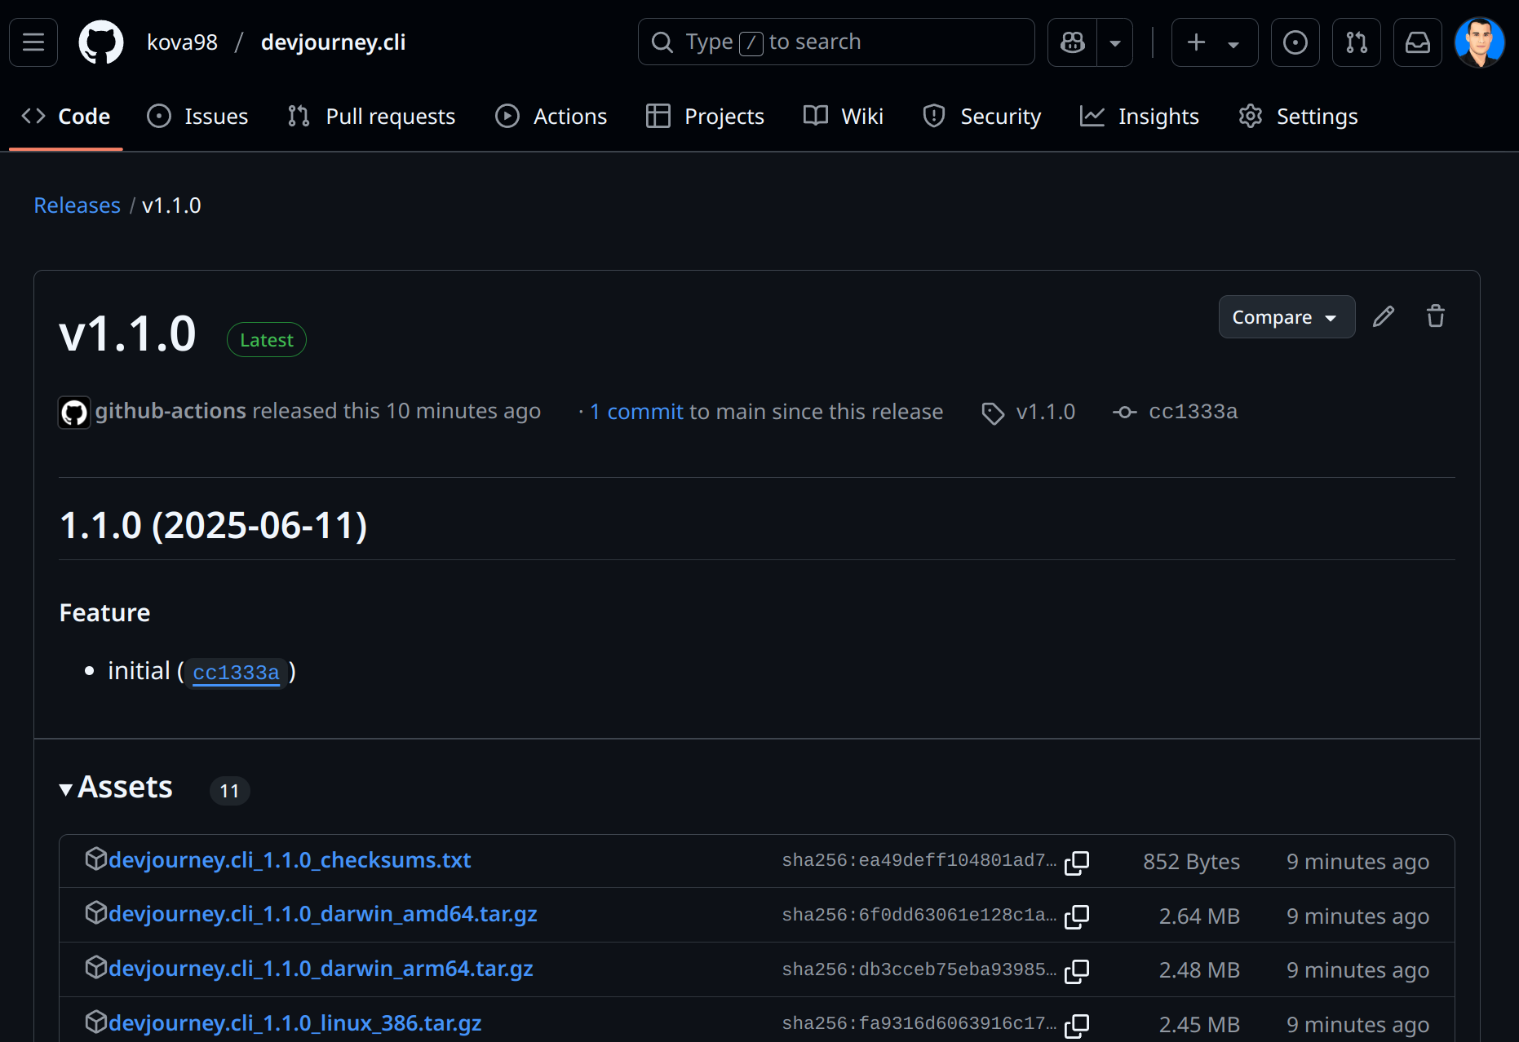Switch to the Settings tab
The image size is (1519, 1042).
click(1298, 117)
